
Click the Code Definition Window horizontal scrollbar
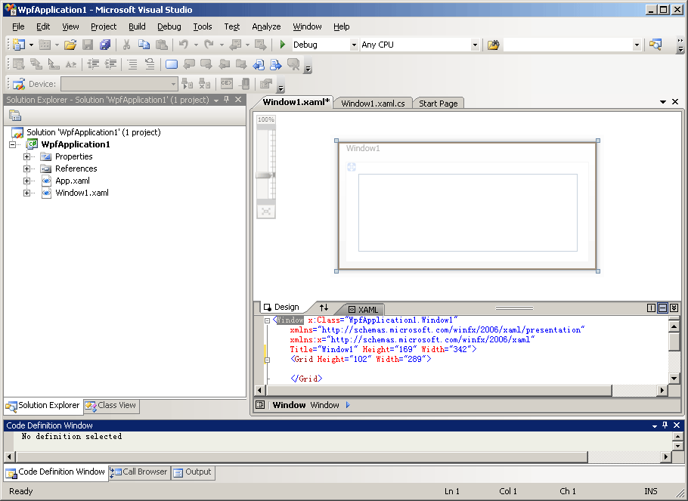coord(300,456)
